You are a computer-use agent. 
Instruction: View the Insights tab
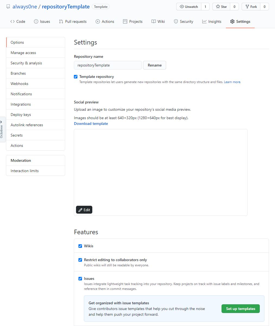click(x=212, y=21)
